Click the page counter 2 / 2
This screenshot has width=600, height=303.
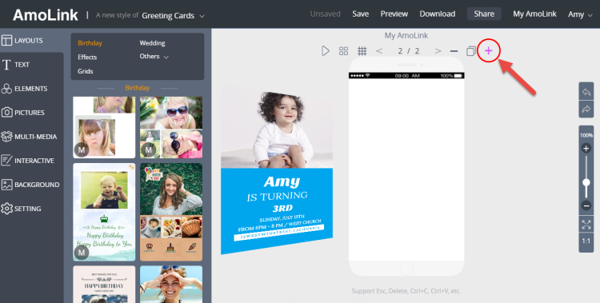(408, 51)
